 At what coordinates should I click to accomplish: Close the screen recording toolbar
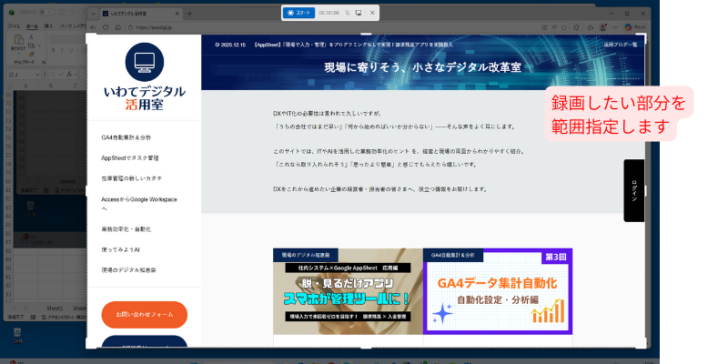click(372, 13)
